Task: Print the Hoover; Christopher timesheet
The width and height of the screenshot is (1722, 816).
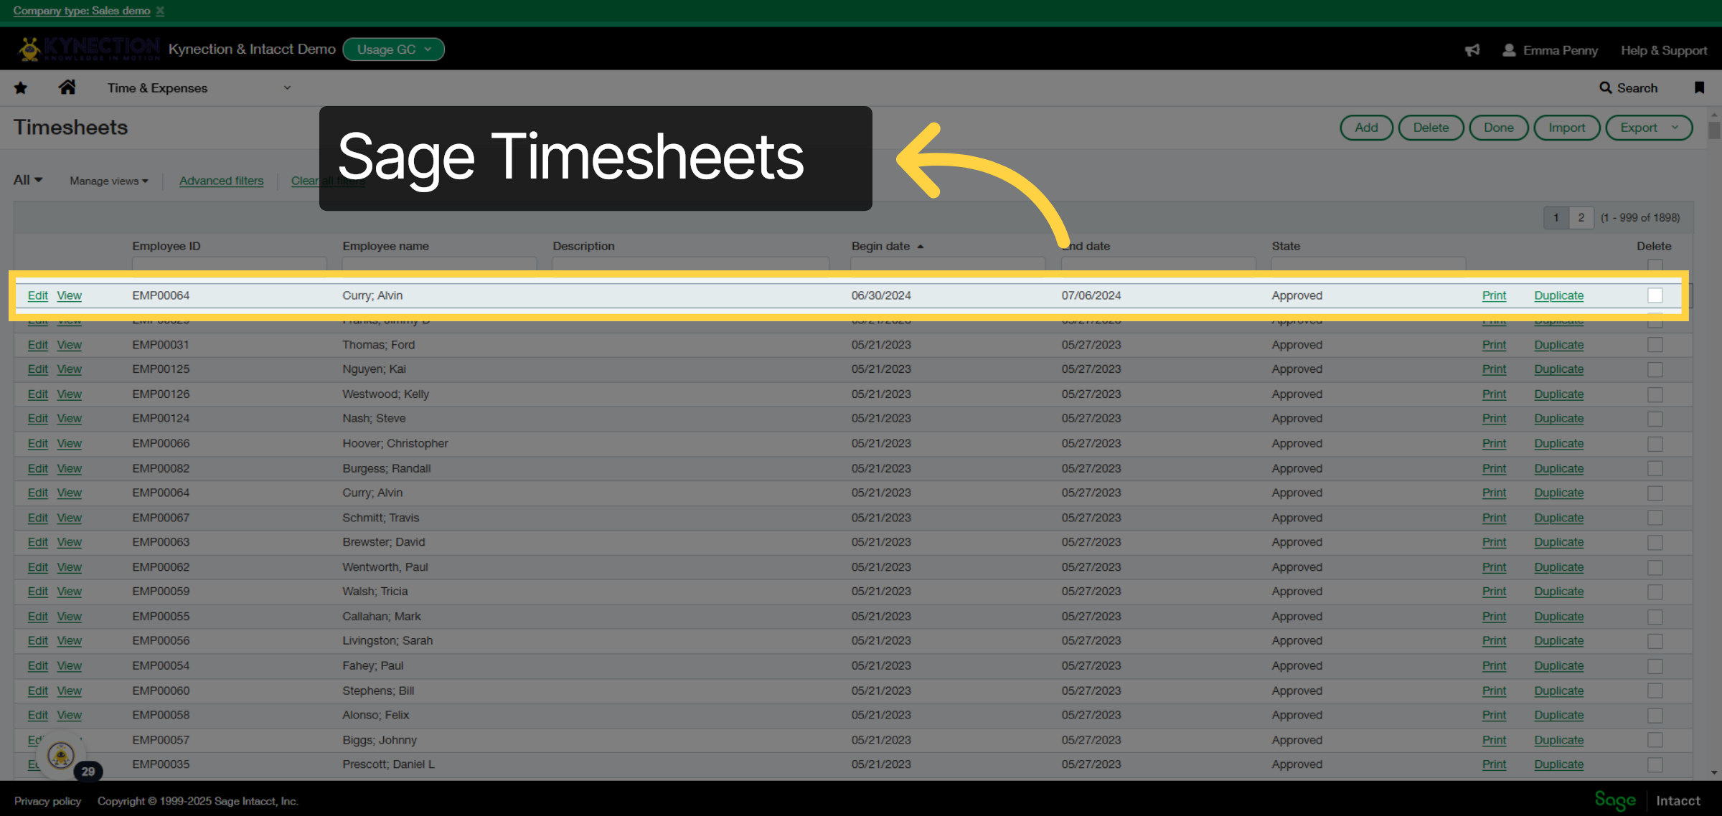Action: [x=1494, y=444]
